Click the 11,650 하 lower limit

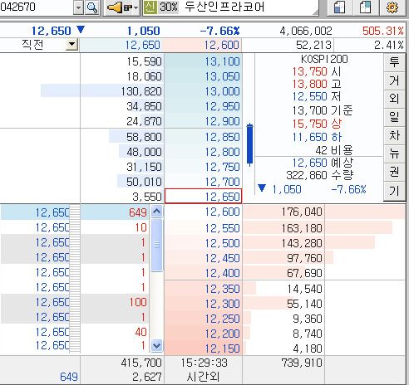tap(317, 137)
